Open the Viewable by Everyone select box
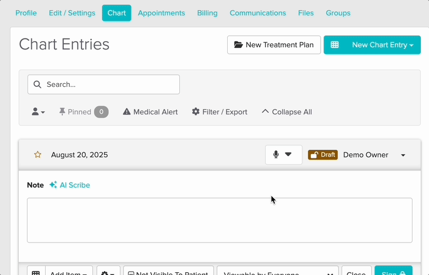 click(277, 272)
